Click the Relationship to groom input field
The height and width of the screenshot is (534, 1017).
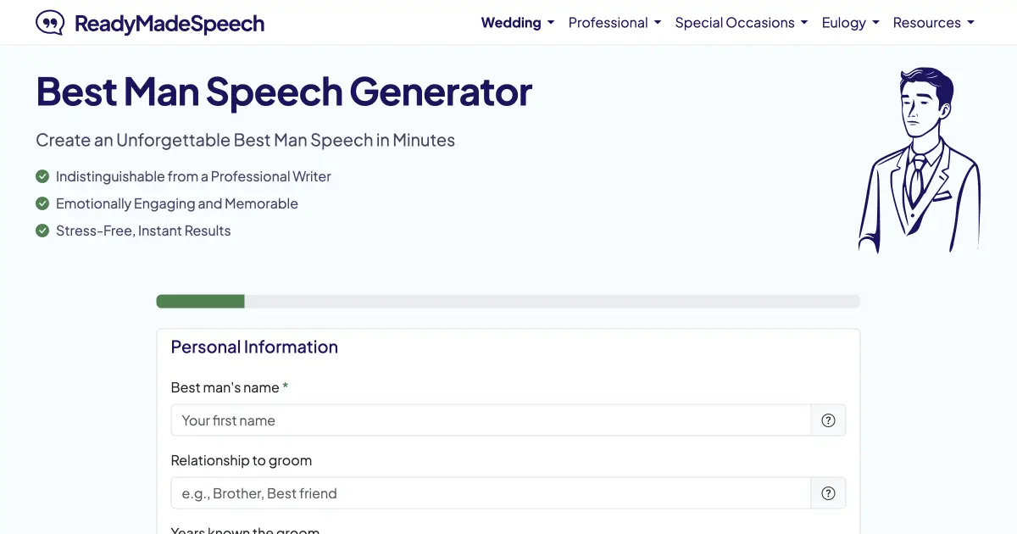coord(492,492)
